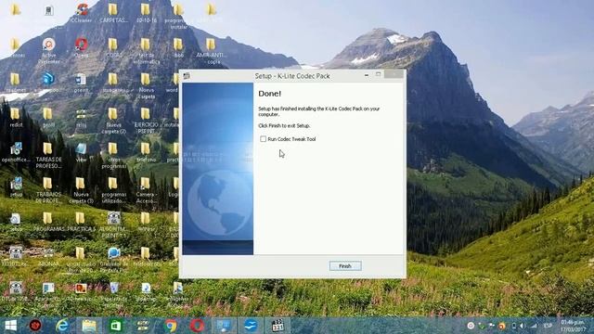Select the TRABAJOS DE PROFE desktop folder
The image size is (594, 334).
pos(48,190)
